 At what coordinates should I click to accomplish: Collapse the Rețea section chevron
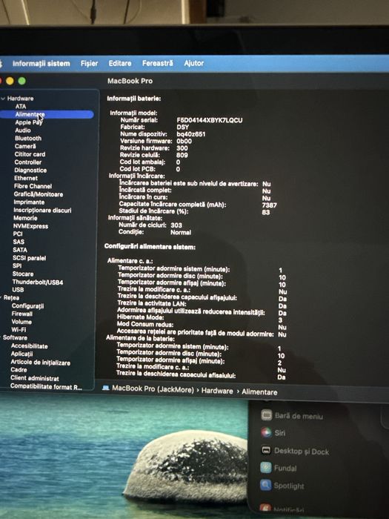coord(1,298)
